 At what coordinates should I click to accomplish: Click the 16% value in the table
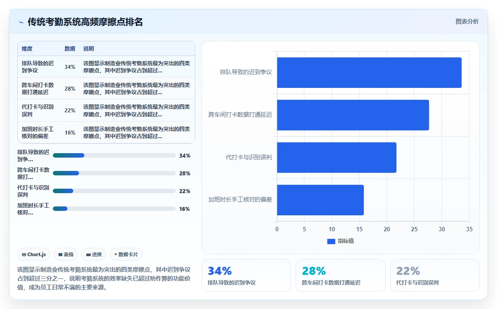70,133
